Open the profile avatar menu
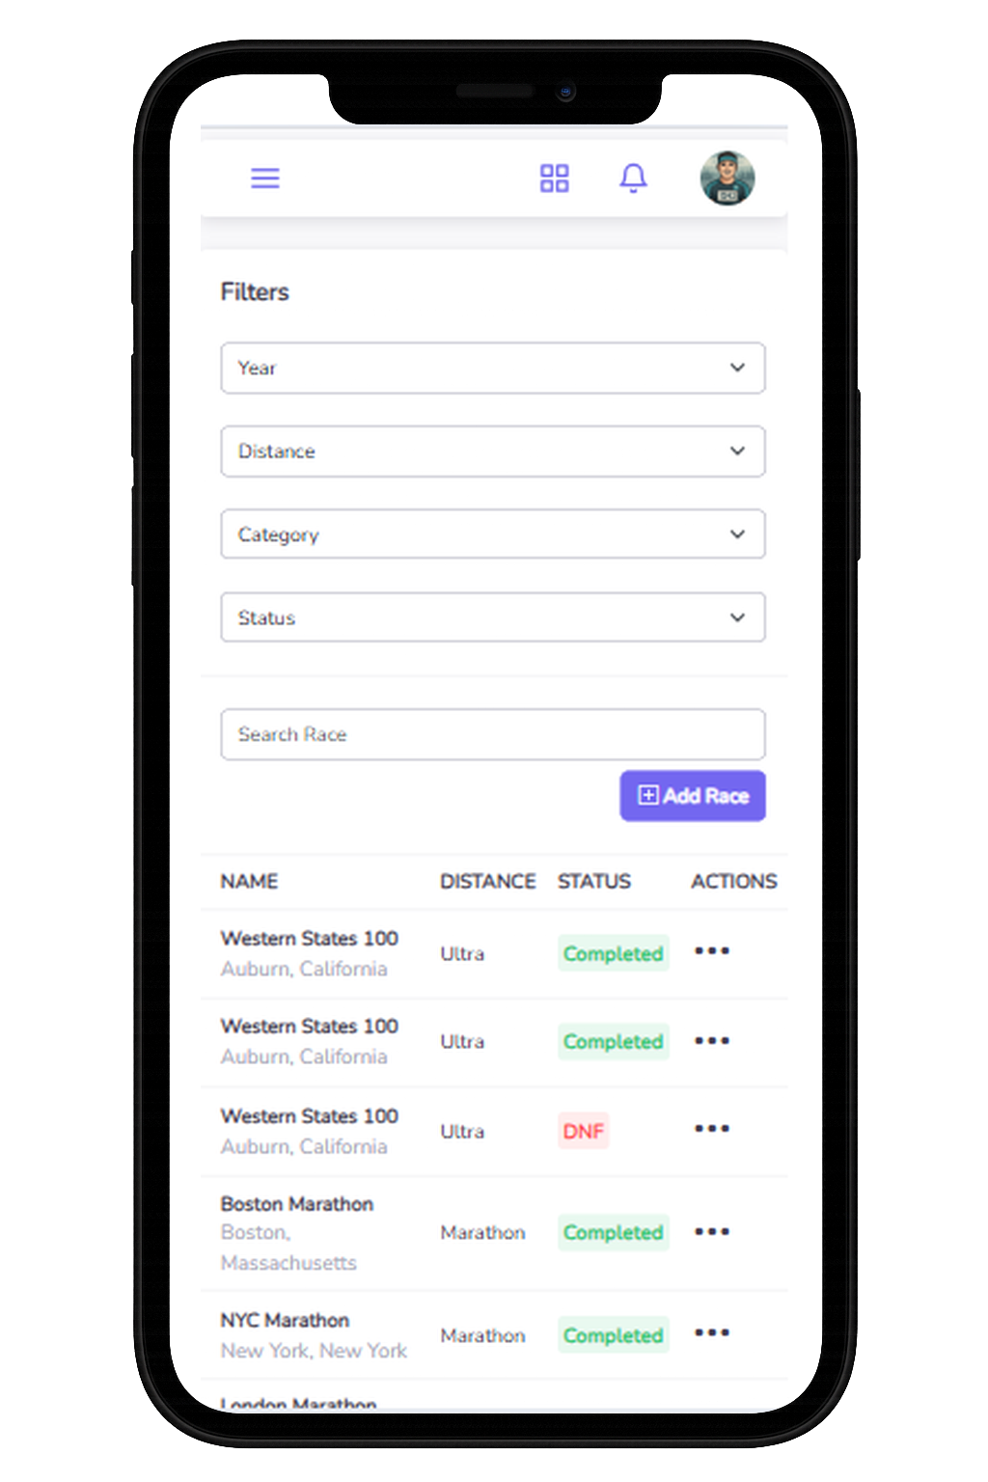 tap(727, 178)
